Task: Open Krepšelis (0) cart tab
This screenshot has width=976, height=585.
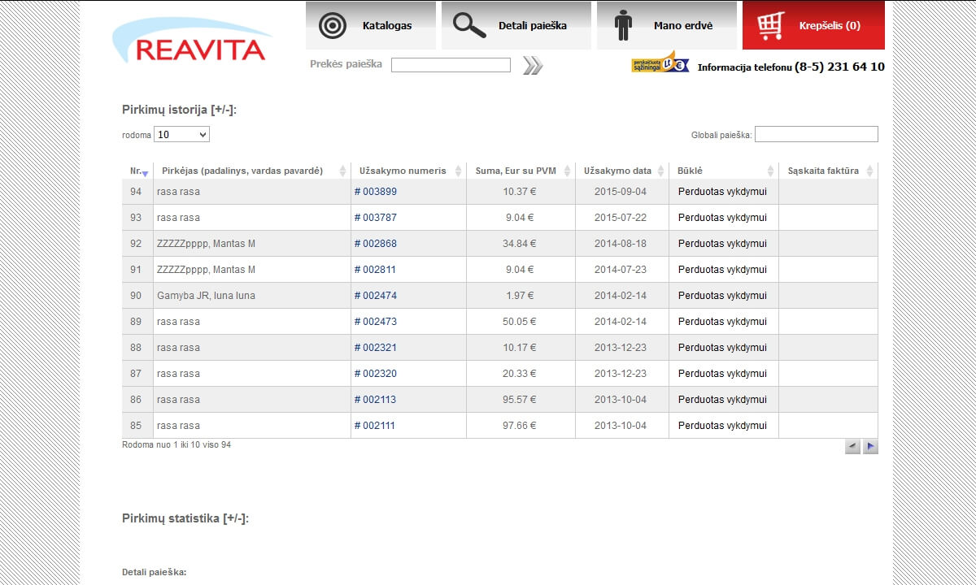Action: tap(813, 25)
